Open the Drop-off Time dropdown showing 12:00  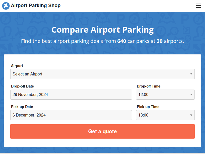[x=165, y=94]
